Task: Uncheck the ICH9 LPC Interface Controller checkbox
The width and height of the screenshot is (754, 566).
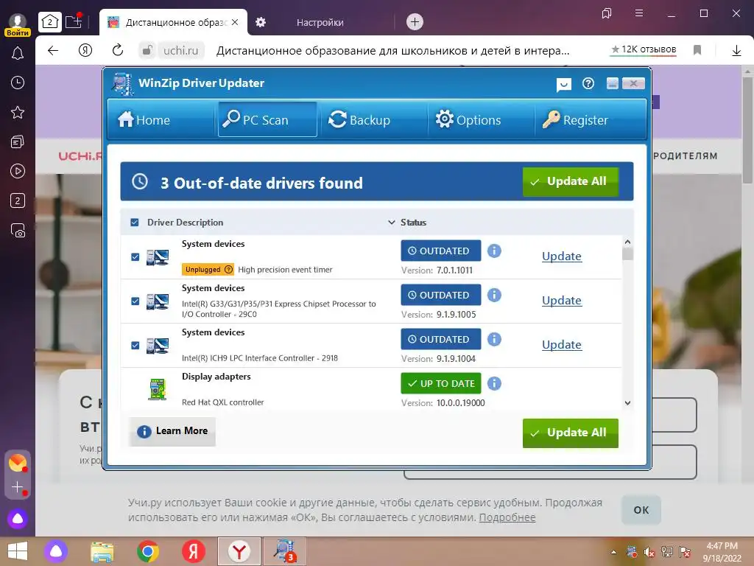Action: [x=135, y=345]
